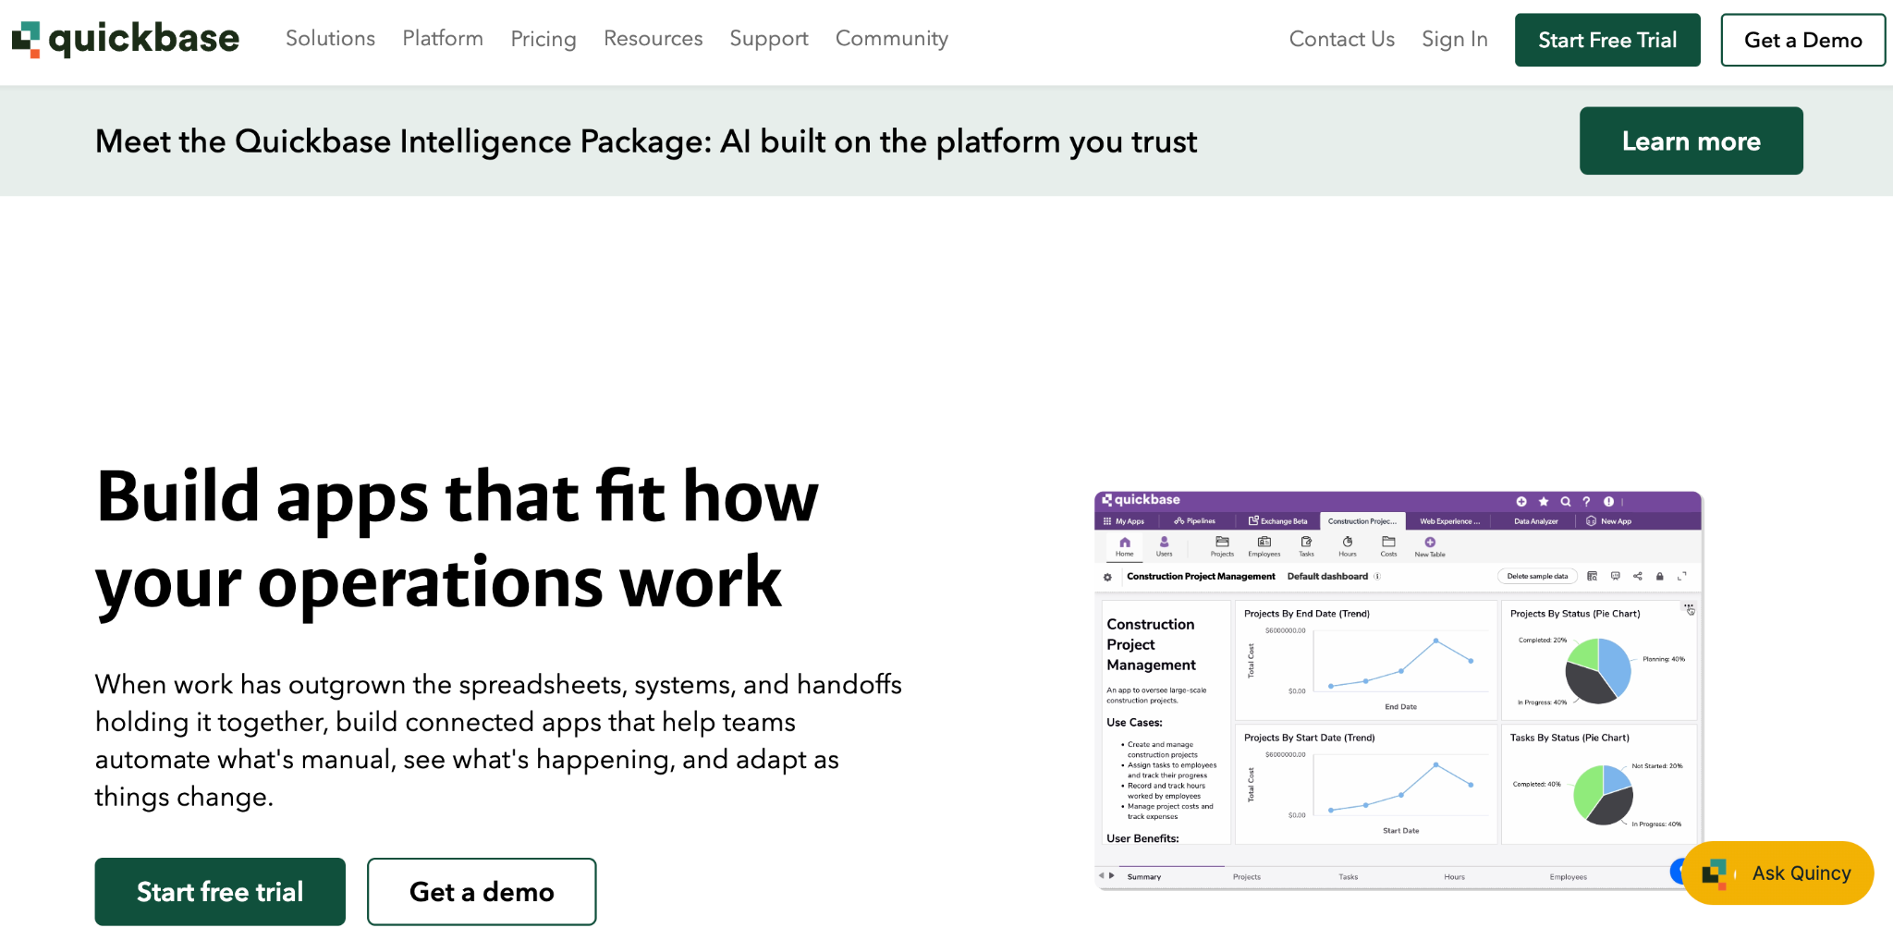Click the Quickbase logo in the header
1893x928 pixels.
click(x=126, y=39)
